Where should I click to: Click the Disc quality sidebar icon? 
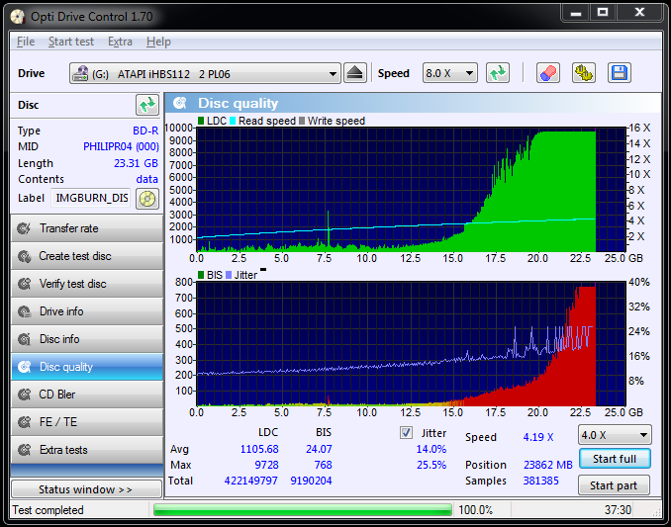[24, 367]
